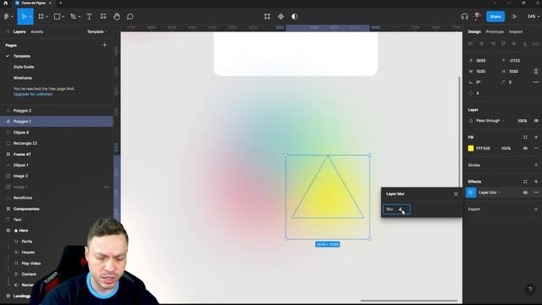Open the Resources components tool
This screenshot has width=542, height=305.
pyautogui.click(x=103, y=17)
